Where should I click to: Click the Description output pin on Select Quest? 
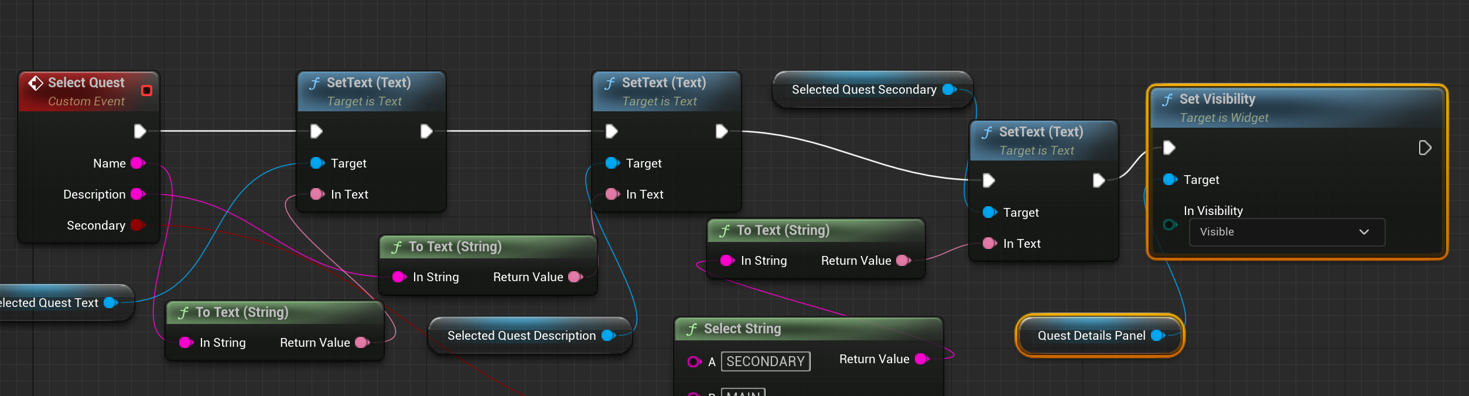(x=138, y=194)
